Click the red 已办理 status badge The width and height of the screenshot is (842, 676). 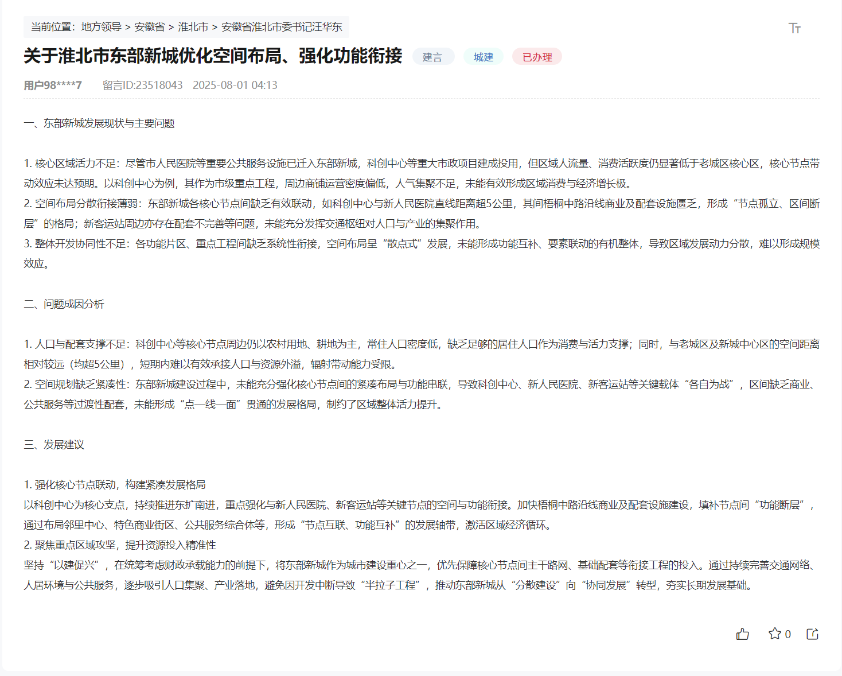pos(537,56)
